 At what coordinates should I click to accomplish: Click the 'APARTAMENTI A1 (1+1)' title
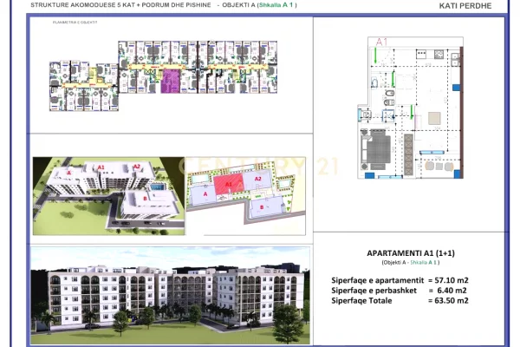pos(411,253)
